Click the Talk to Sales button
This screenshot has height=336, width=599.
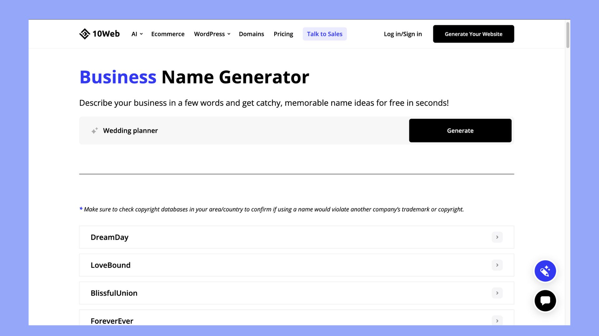coord(324,34)
